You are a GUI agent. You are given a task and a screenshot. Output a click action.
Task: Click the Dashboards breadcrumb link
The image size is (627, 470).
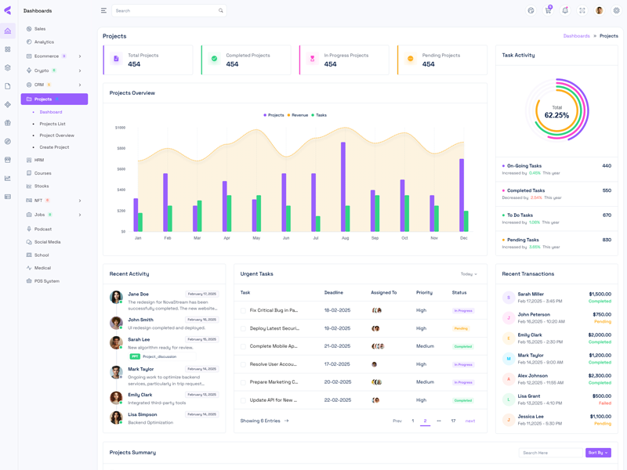click(576, 36)
